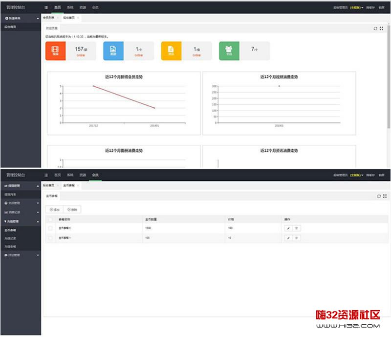The image size is (391, 337).
Task: Click the pencil edit icon for the 1000-coin package
Action: click(288, 228)
